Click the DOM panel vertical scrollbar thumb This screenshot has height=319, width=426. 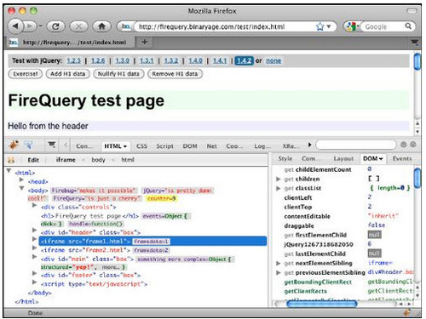(417, 178)
